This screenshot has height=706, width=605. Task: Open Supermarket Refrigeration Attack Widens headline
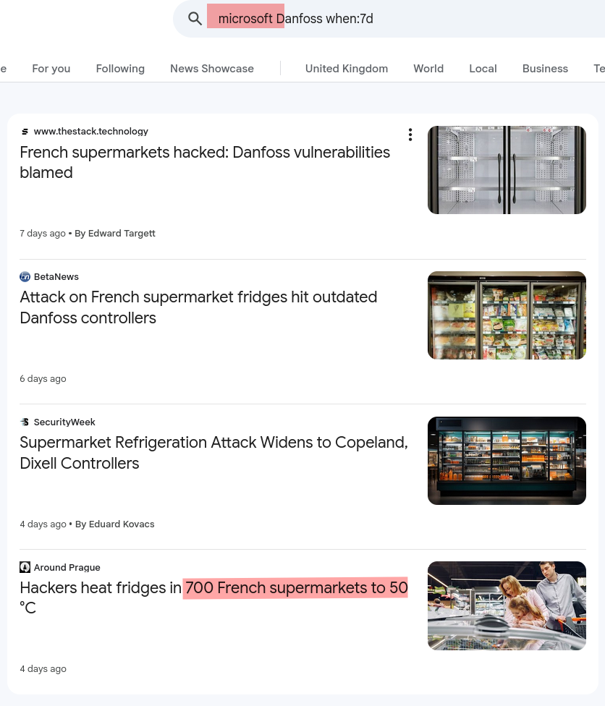coord(214,453)
